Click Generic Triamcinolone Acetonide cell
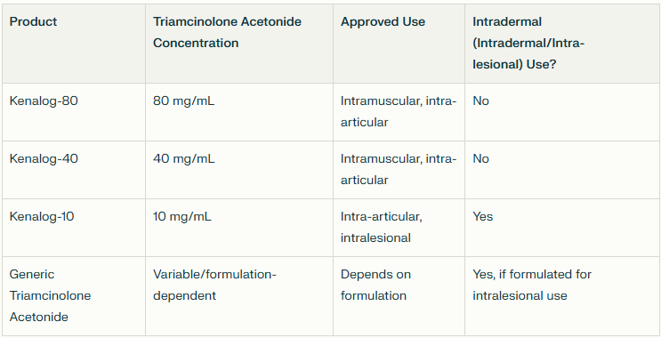The width and height of the screenshot is (661, 338). [x=74, y=296]
